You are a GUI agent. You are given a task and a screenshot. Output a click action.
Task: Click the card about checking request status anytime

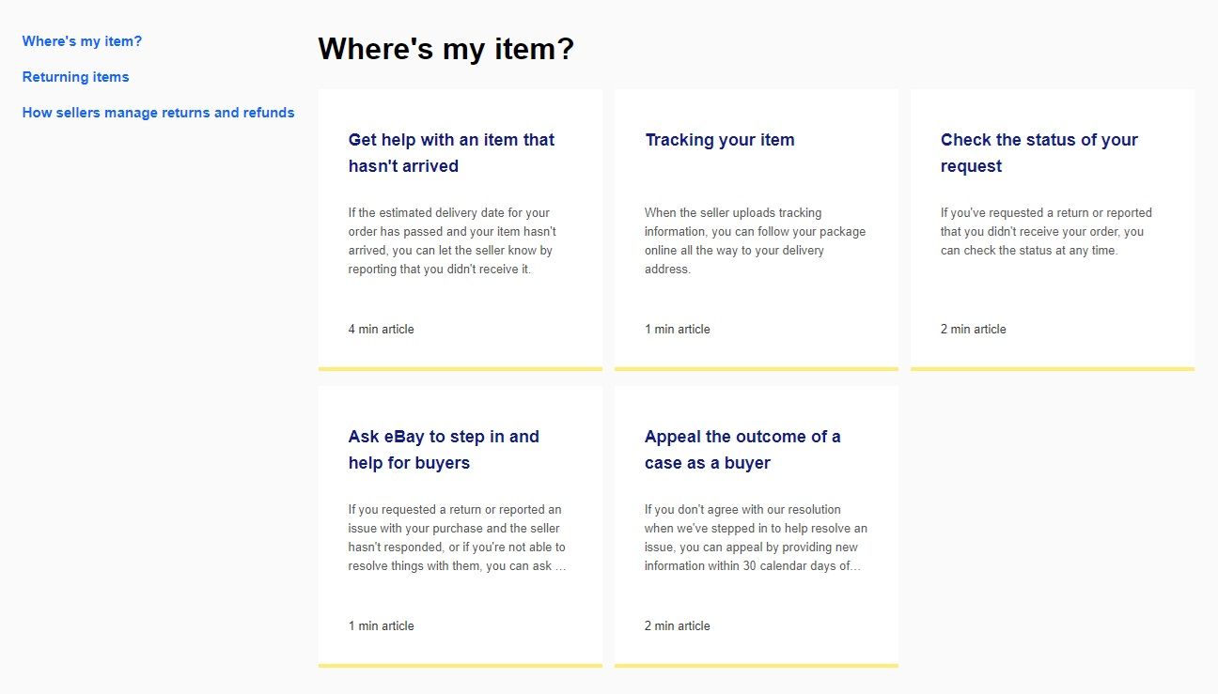[x=1046, y=231]
